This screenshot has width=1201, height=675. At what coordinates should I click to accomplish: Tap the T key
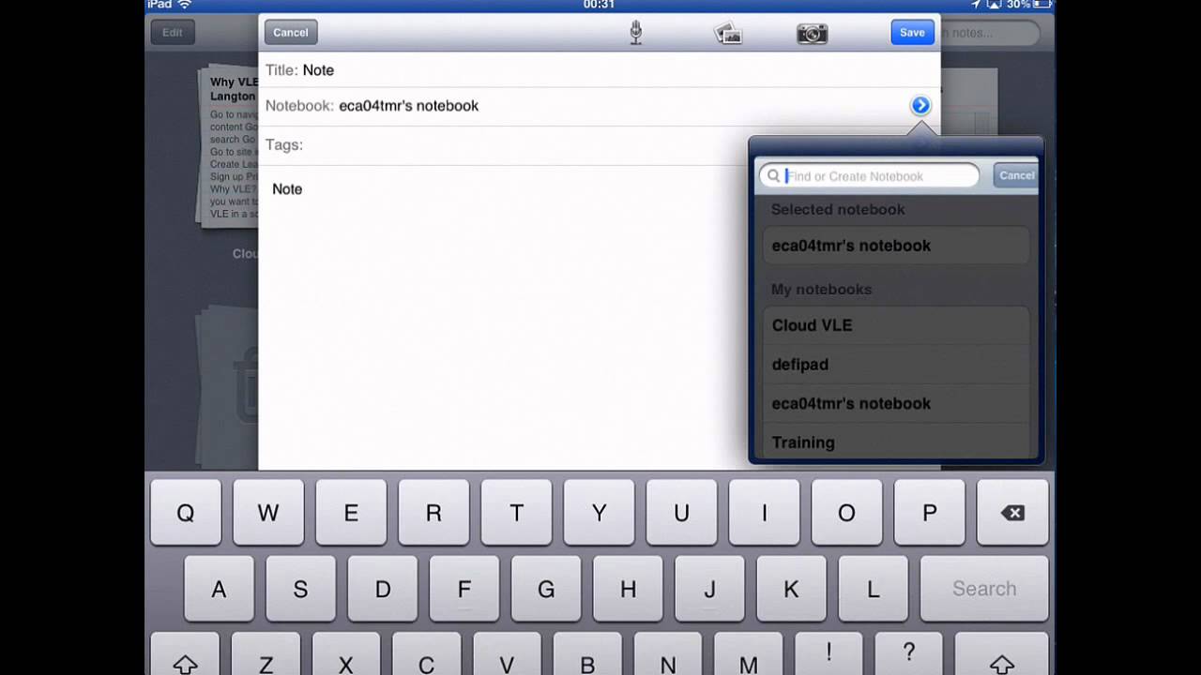[x=516, y=513]
